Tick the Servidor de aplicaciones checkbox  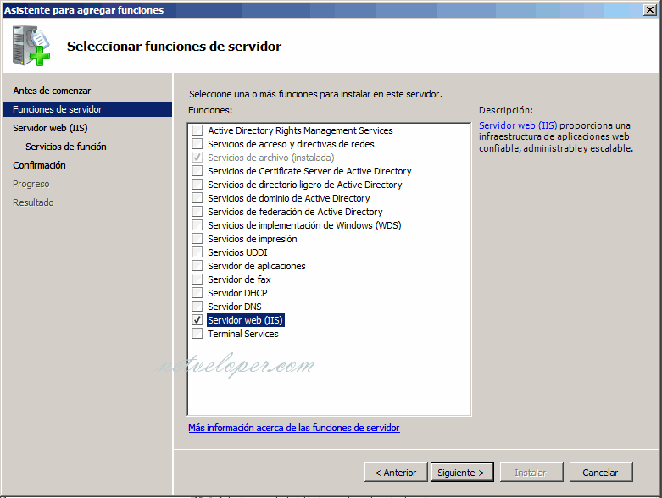(197, 266)
